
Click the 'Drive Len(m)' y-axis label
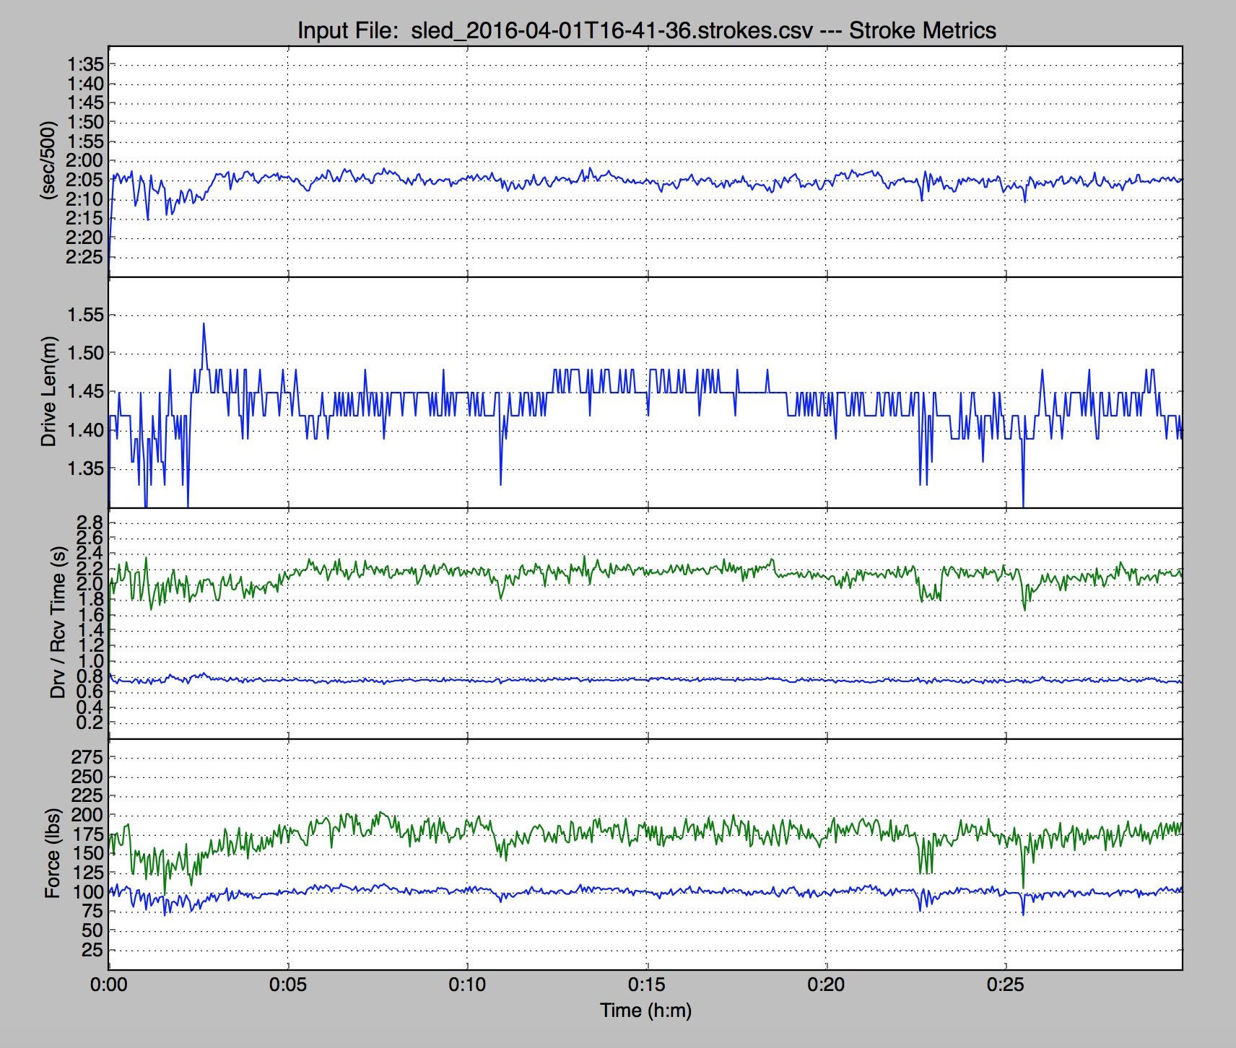tap(48, 391)
